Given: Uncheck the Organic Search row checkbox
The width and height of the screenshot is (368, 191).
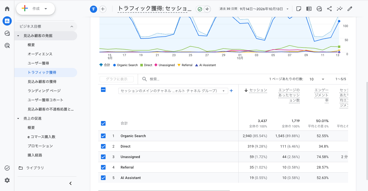Looking at the screenshot, I should pyautogui.click(x=103, y=136).
